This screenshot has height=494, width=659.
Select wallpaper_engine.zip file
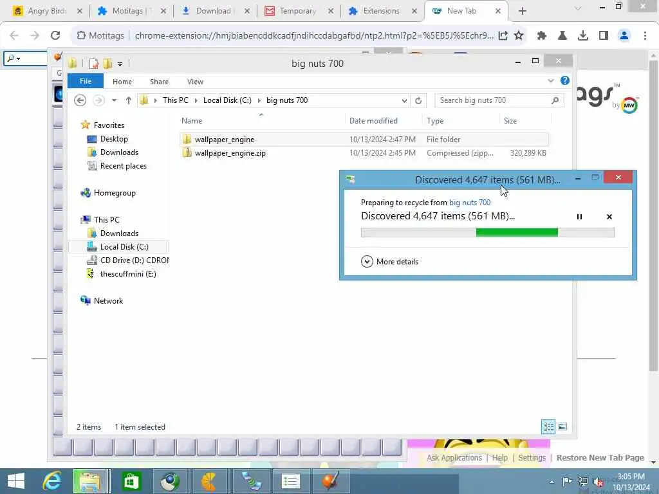364,153
